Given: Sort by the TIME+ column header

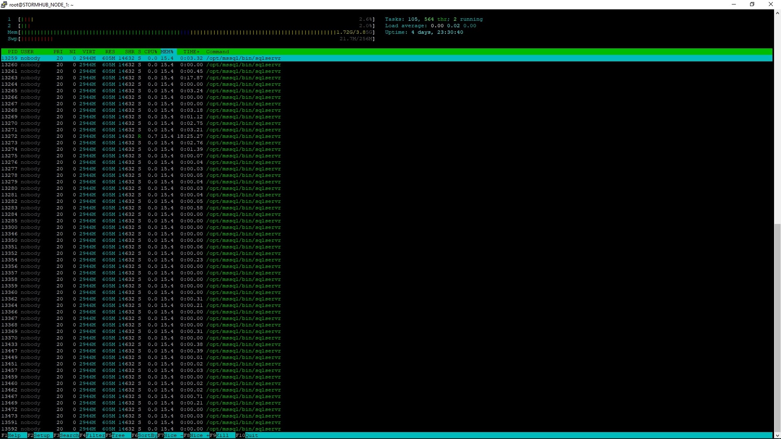Looking at the screenshot, I should point(191,52).
